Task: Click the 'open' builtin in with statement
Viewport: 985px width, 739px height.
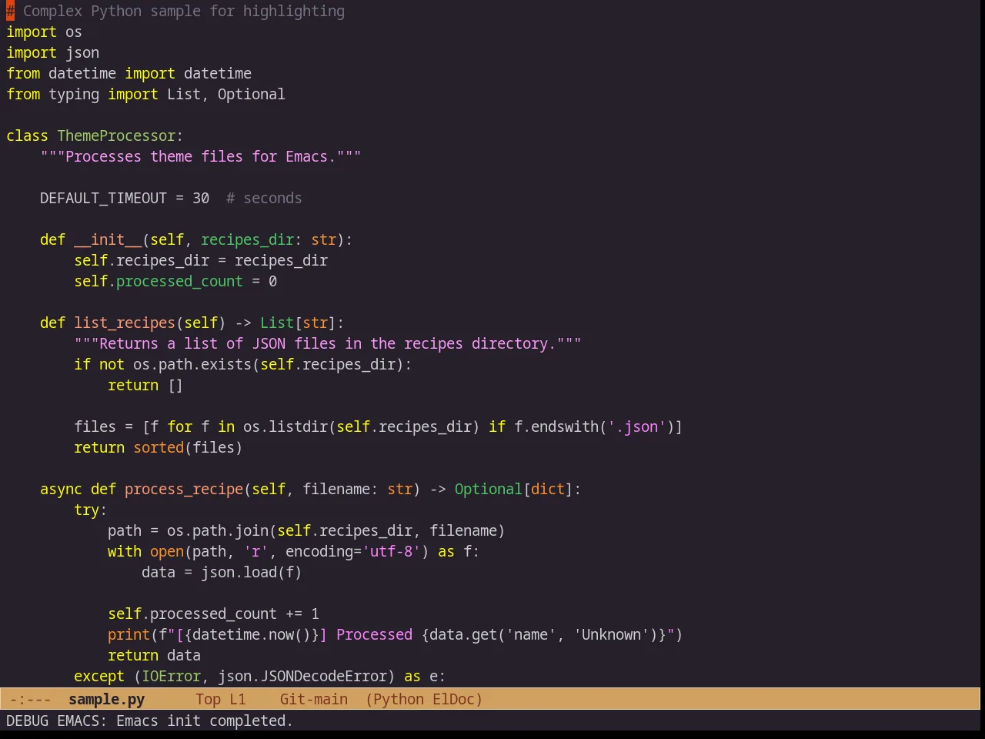Action: [x=167, y=551]
